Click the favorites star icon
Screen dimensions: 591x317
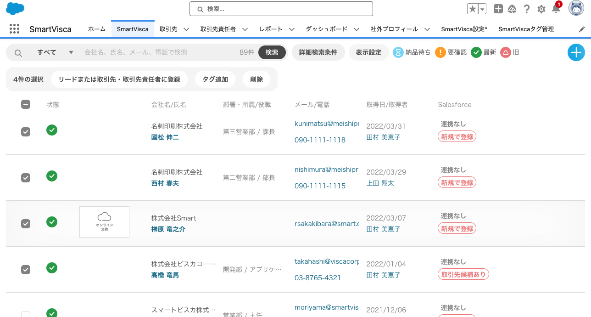[x=473, y=9]
